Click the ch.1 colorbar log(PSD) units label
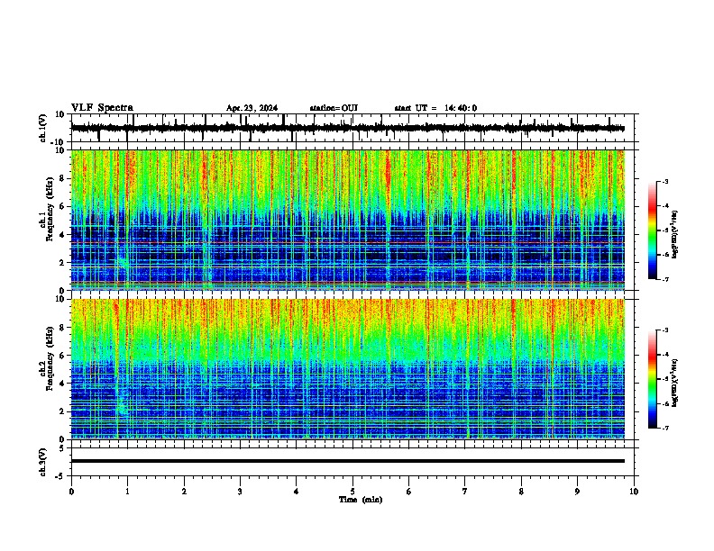 [675, 234]
